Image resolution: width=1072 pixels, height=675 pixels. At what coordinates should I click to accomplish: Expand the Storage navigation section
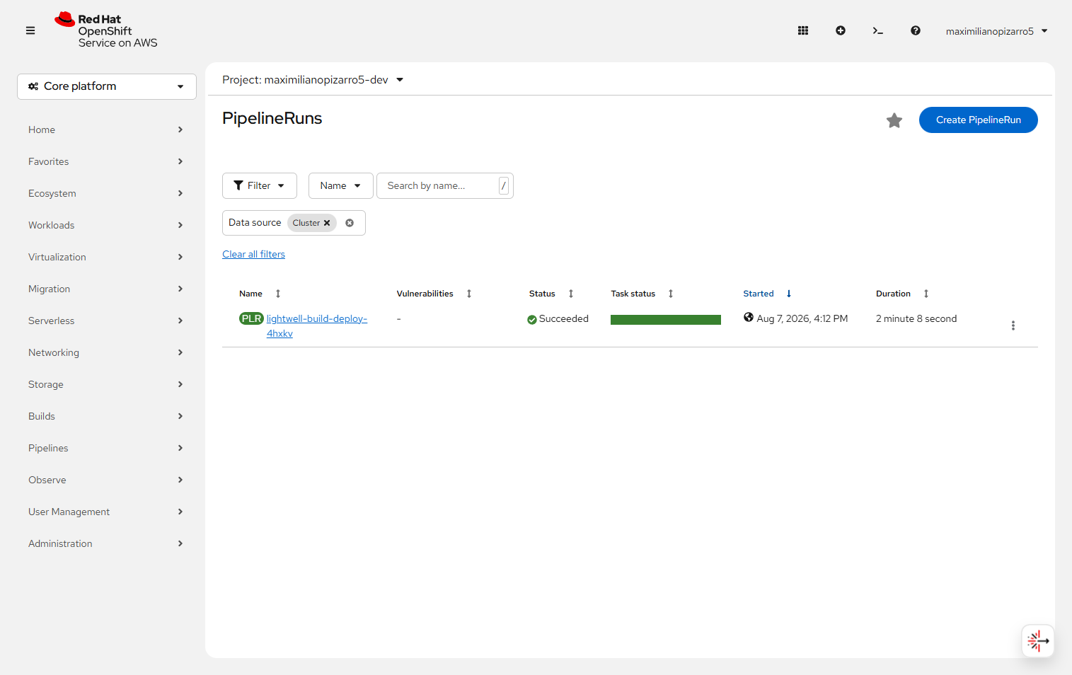point(106,384)
